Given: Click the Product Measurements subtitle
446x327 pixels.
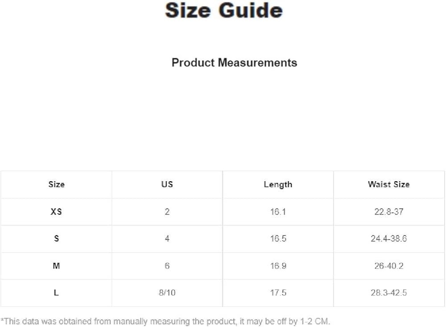Looking at the screenshot, I should (x=234, y=62).
